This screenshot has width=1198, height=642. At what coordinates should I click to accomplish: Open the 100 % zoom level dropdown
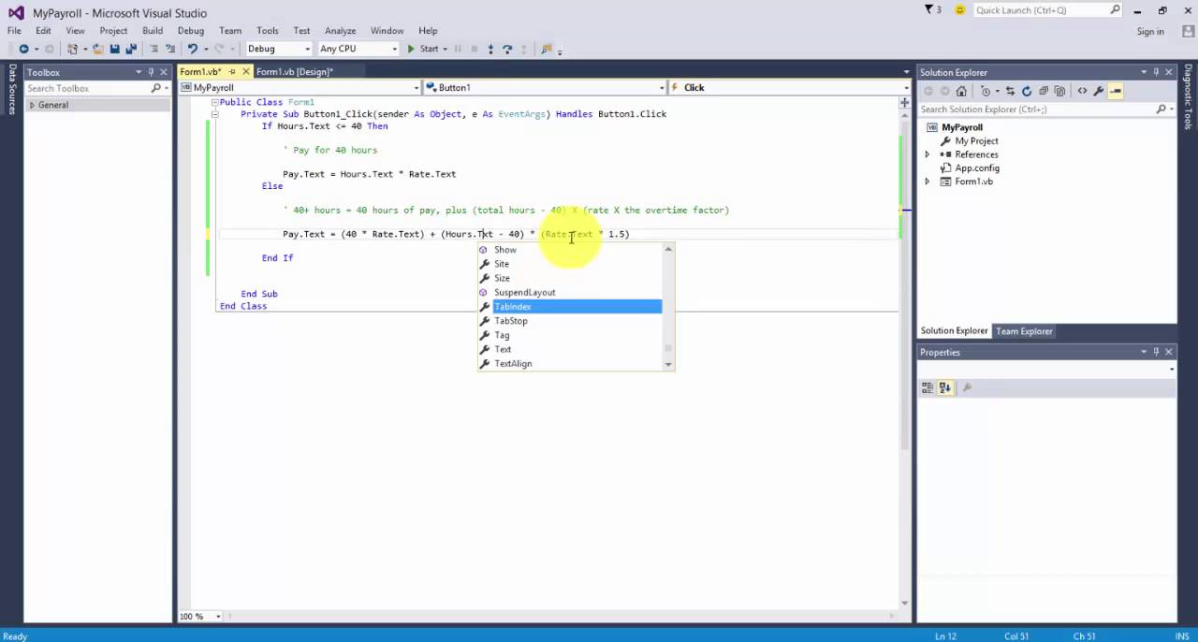pyautogui.click(x=218, y=616)
